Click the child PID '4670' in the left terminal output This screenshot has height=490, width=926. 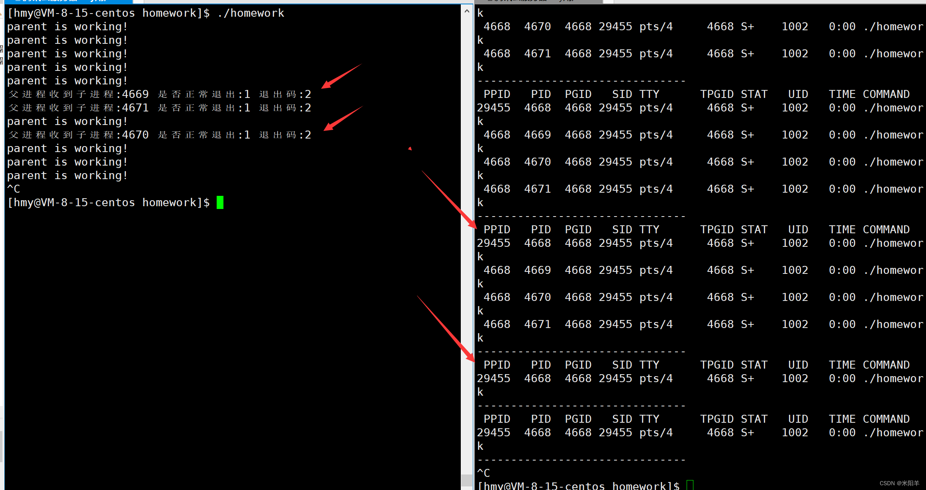click(135, 135)
